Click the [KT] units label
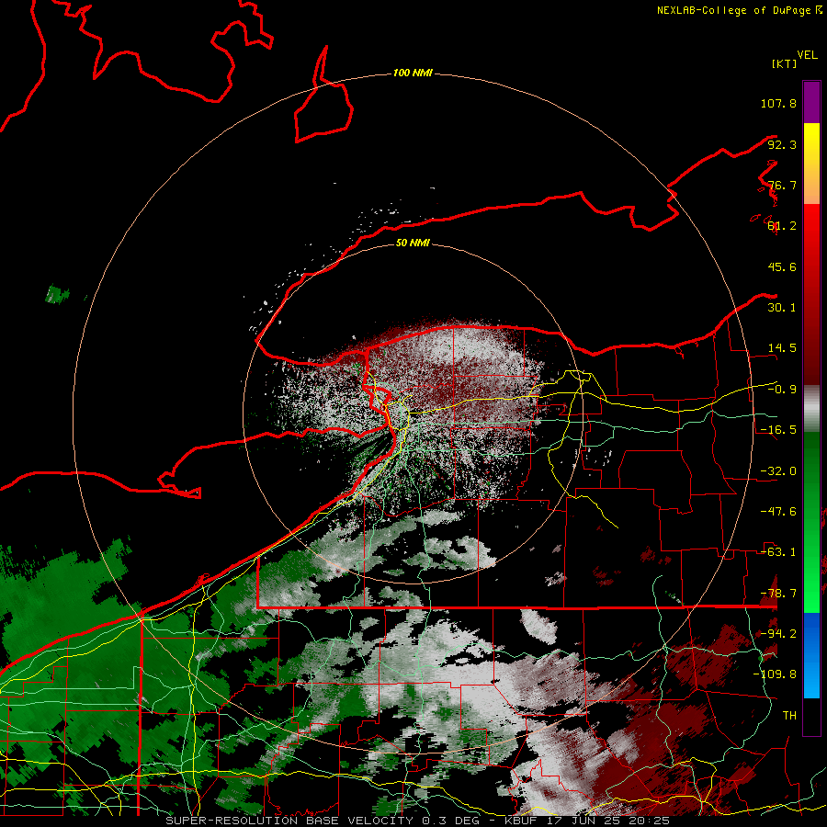The height and width of the screenshot is (827, 827). point(785,63)
